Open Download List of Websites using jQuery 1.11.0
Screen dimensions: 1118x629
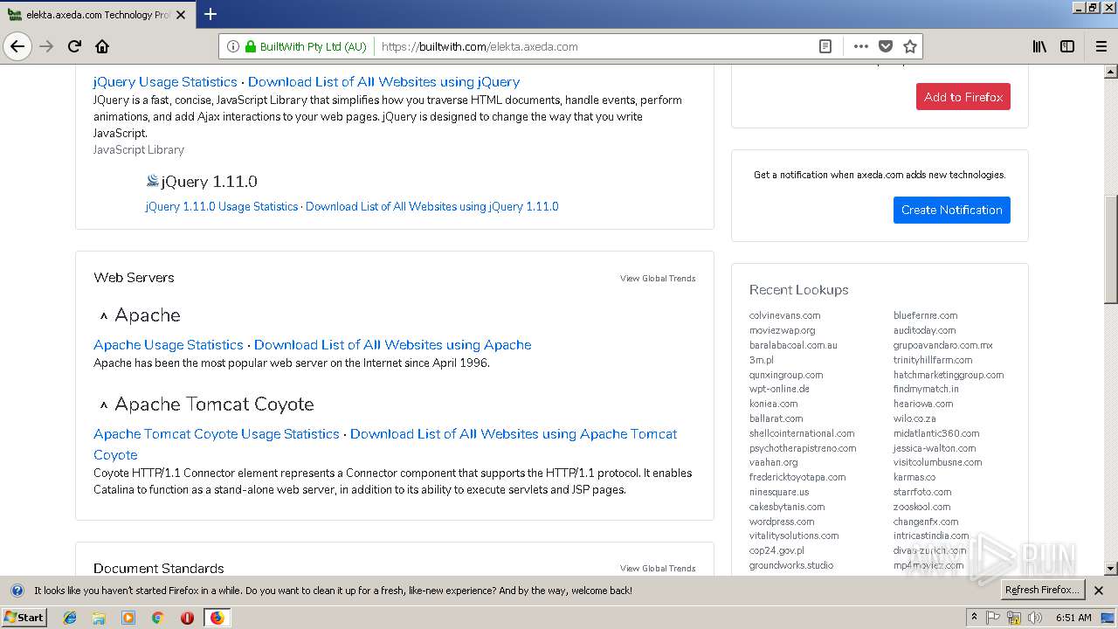pyautogui.click(x=432, y=206)
